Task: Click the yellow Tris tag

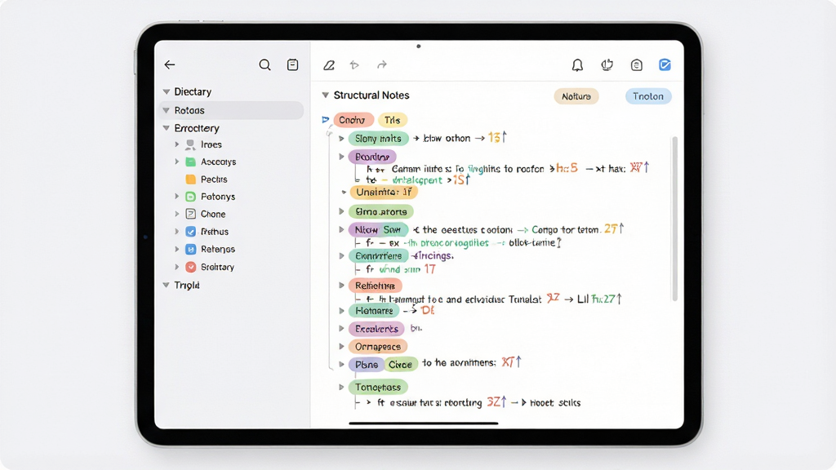Action: coord(393,120)
